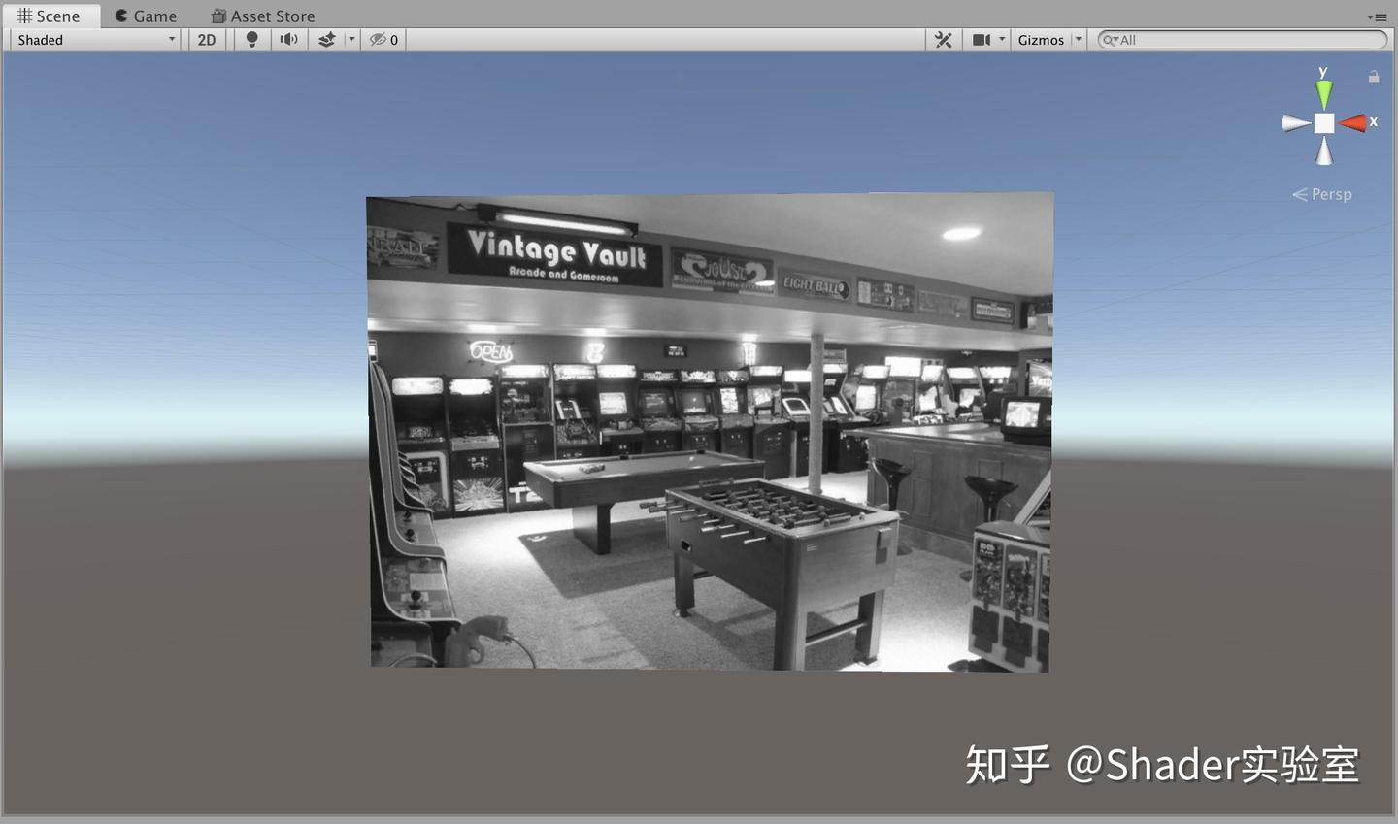
Task: Toggle 2D view mode
Action: pyautogui.click(x=207, y=40)
